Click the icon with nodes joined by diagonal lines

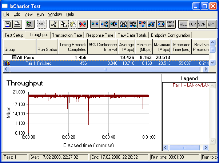(x=152, y=24)
